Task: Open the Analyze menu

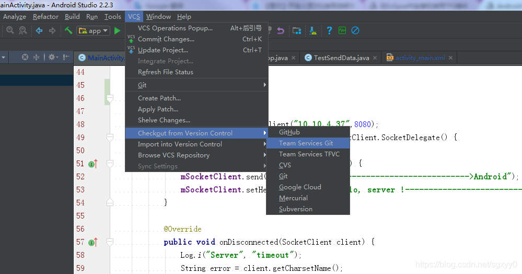Action: click(15, 17)
